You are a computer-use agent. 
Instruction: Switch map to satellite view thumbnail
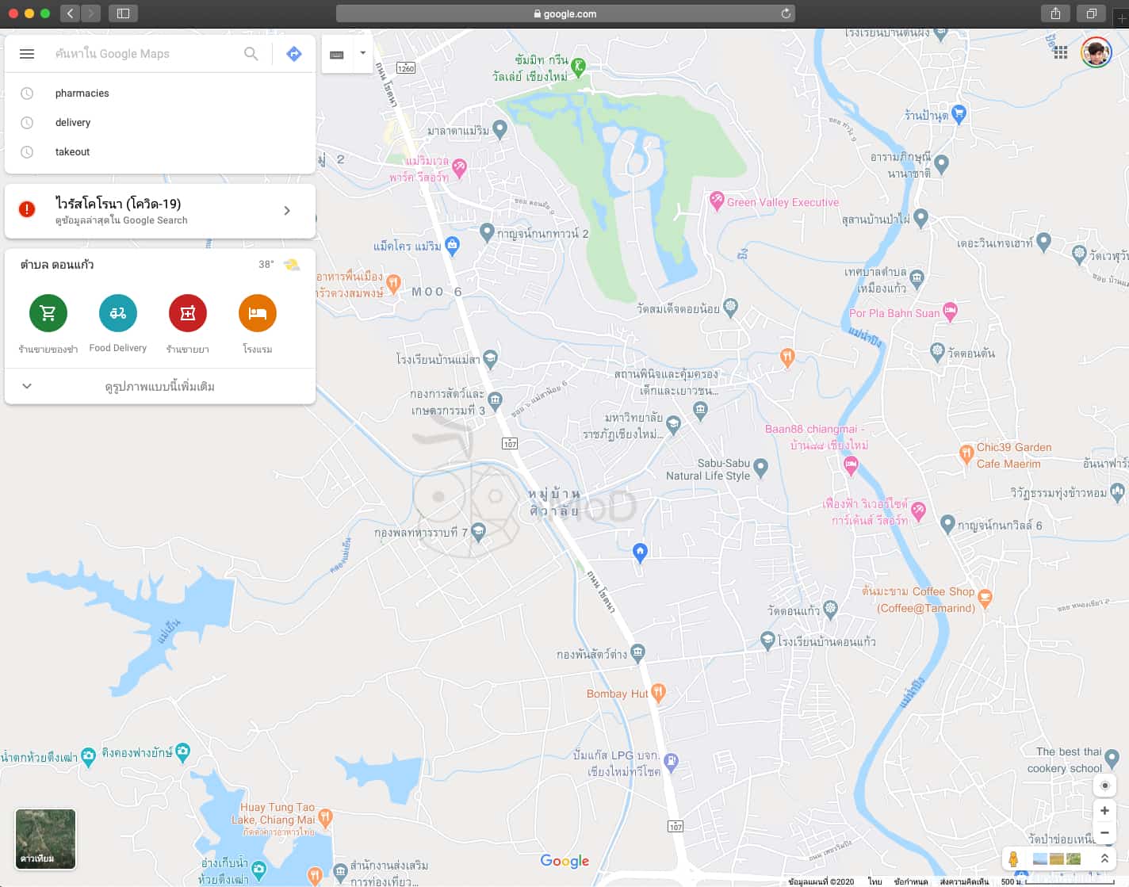pos(44,838)
